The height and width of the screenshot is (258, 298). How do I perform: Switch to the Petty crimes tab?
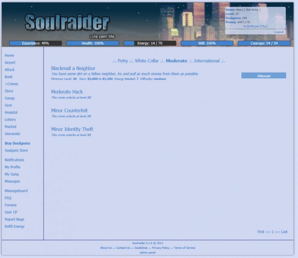click(123, 61)
